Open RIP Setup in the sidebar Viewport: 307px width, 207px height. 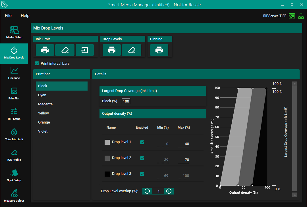click(x=14, y=114)
